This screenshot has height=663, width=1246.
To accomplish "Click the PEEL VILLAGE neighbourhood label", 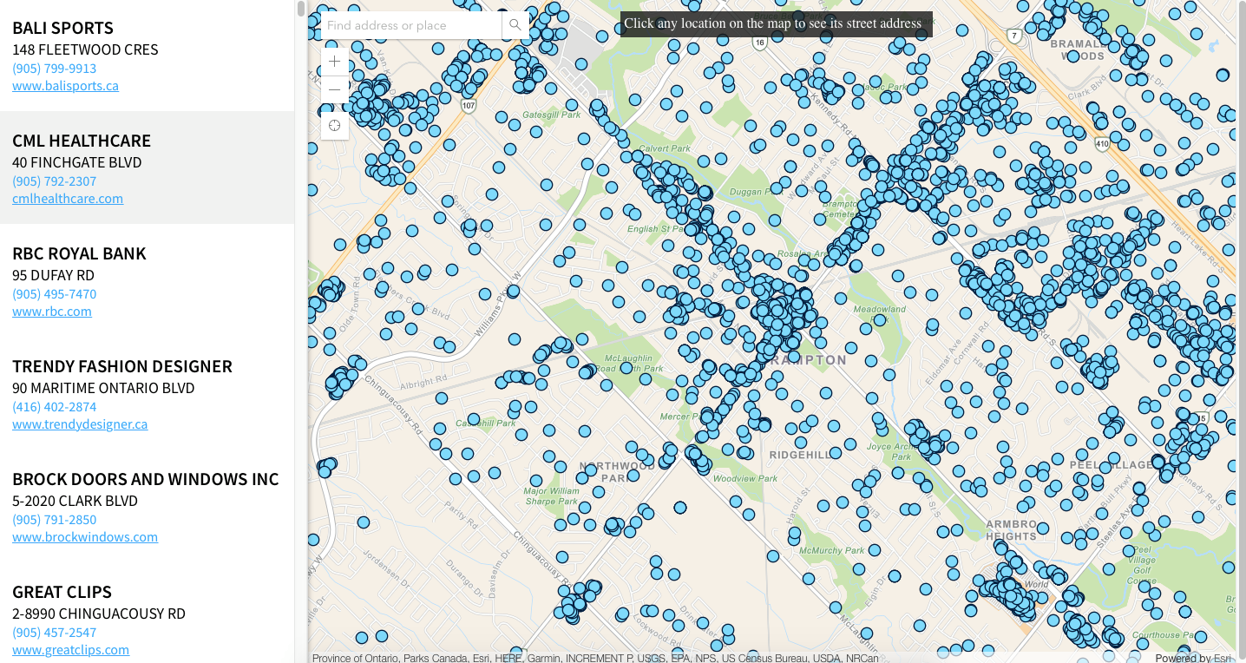I will coord(1112,465).
